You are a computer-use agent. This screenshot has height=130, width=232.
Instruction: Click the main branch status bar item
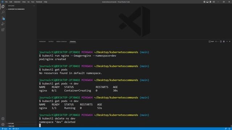[4, 129]
